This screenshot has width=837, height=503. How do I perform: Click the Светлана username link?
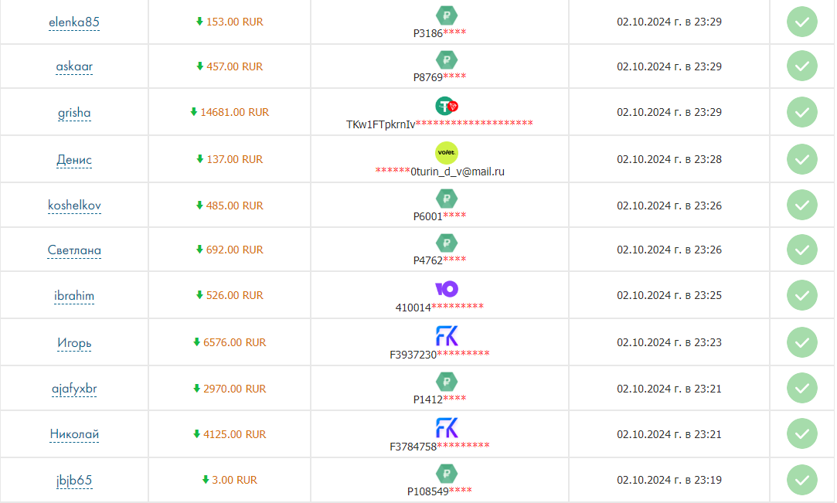click(74, 250)
